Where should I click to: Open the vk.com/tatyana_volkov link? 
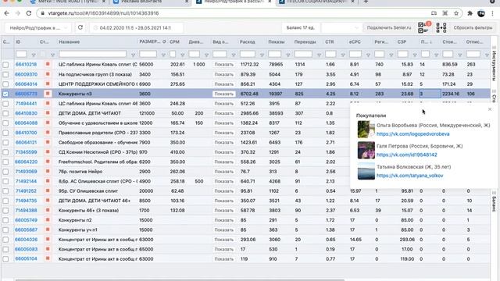[x=409, y=176]
